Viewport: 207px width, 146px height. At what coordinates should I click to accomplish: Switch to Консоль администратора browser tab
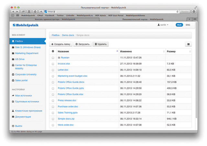tap(55, 19)
